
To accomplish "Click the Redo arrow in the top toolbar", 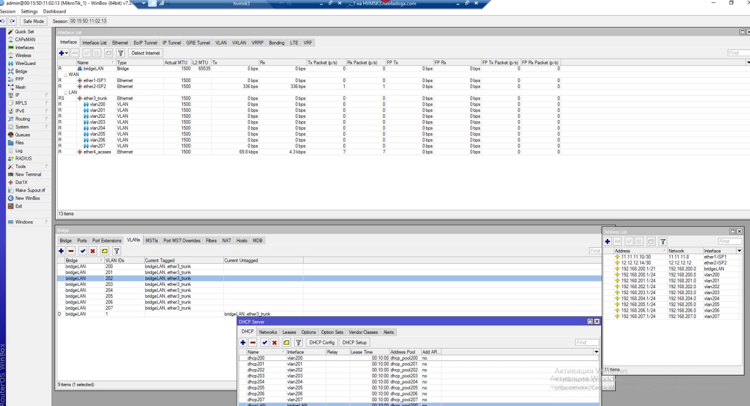I will pyautogui.click(x=12, y=21).
